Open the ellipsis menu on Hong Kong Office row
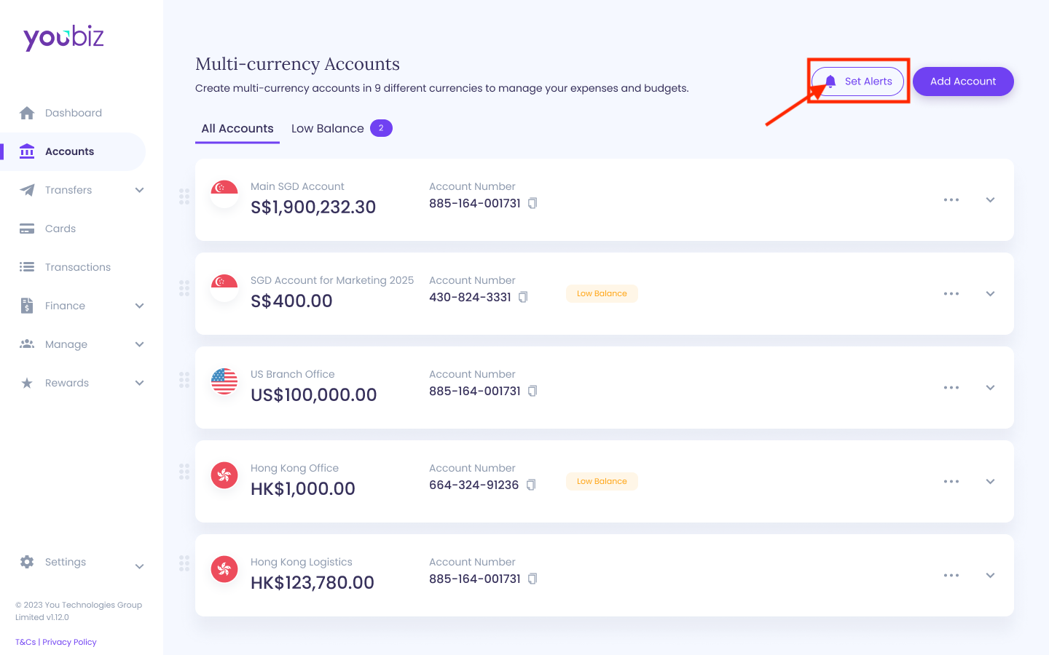1049x655 pixels. (x=951, y=481)
